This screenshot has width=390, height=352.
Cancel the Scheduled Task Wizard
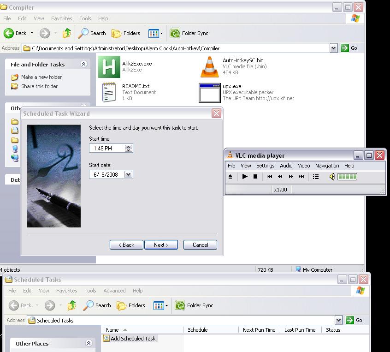200,245
